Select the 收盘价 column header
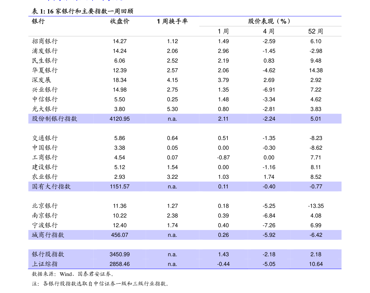370x293 pixels. (120, 21)
